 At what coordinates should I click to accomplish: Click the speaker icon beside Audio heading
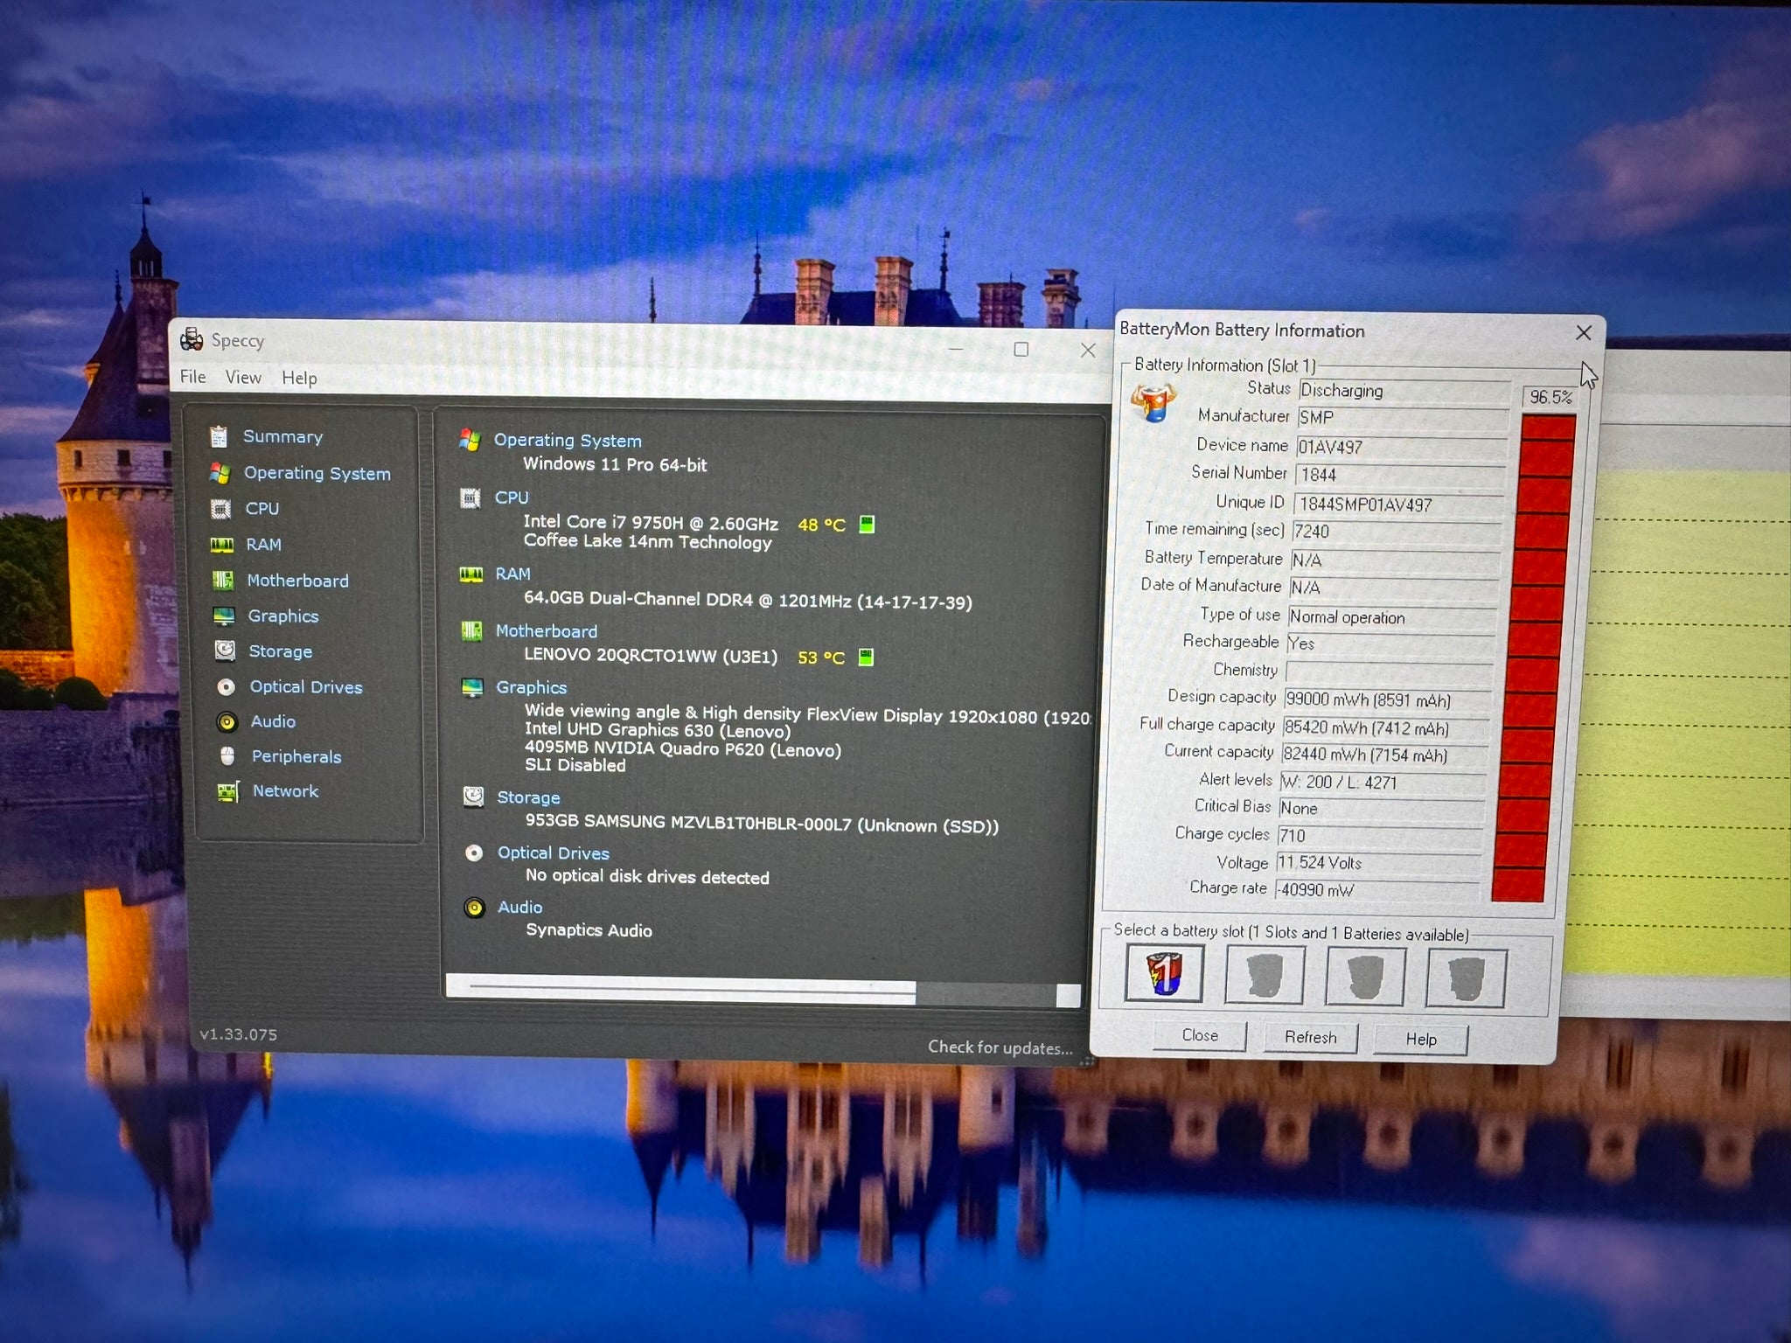(474, 908)
